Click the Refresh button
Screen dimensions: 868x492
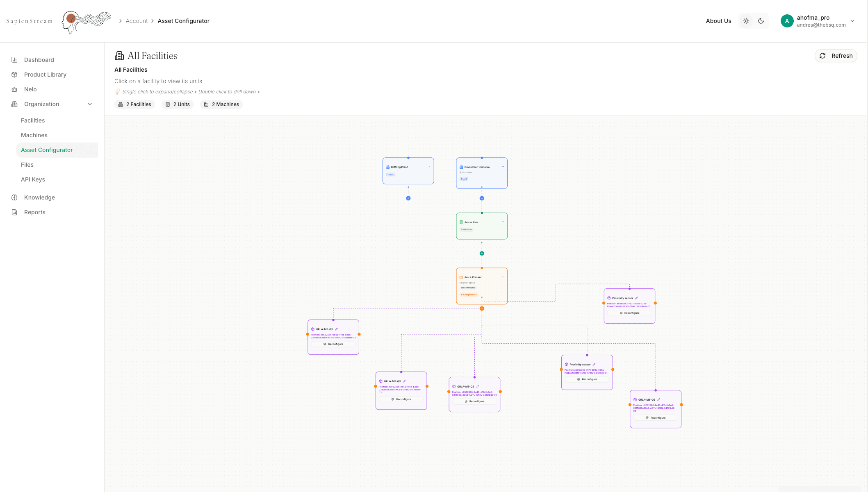[836, 55]
